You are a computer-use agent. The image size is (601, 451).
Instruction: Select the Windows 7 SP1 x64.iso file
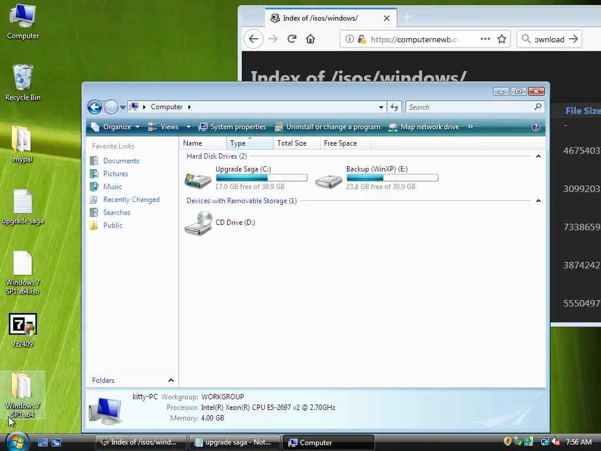coord(23,272)
